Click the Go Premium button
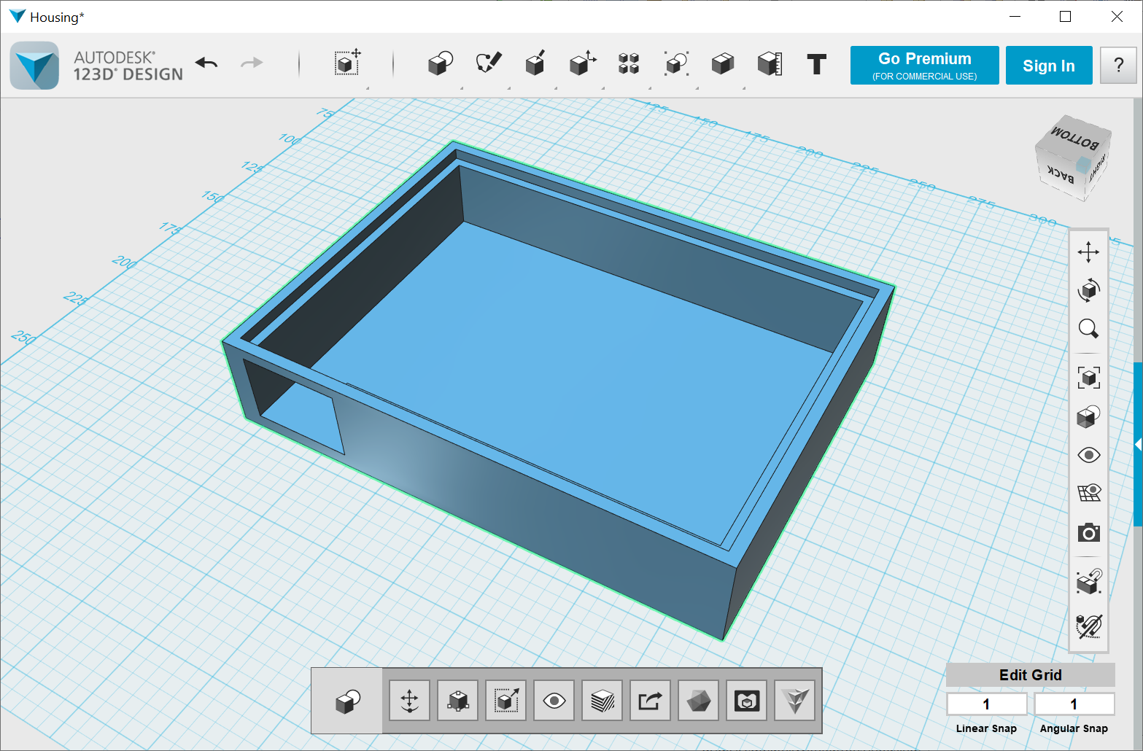Viewport: 1143px width, 751px height. [x=924, y=65]
